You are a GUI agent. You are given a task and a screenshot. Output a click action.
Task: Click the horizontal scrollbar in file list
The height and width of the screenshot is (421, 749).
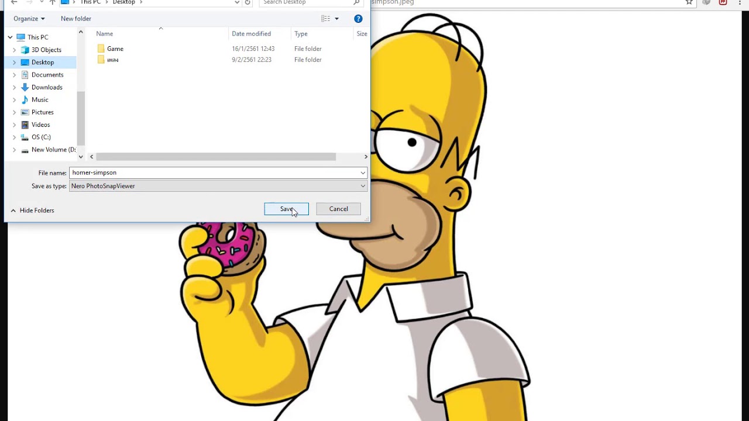point(216,157)
